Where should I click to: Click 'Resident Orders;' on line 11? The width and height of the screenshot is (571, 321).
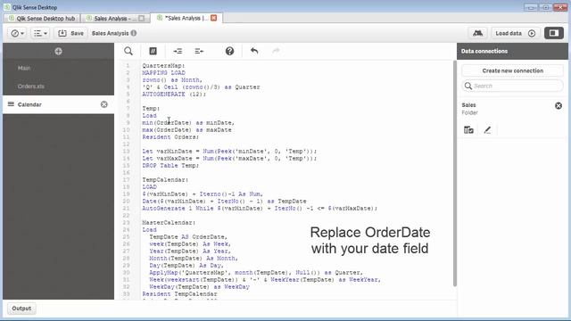click(170, 136)
